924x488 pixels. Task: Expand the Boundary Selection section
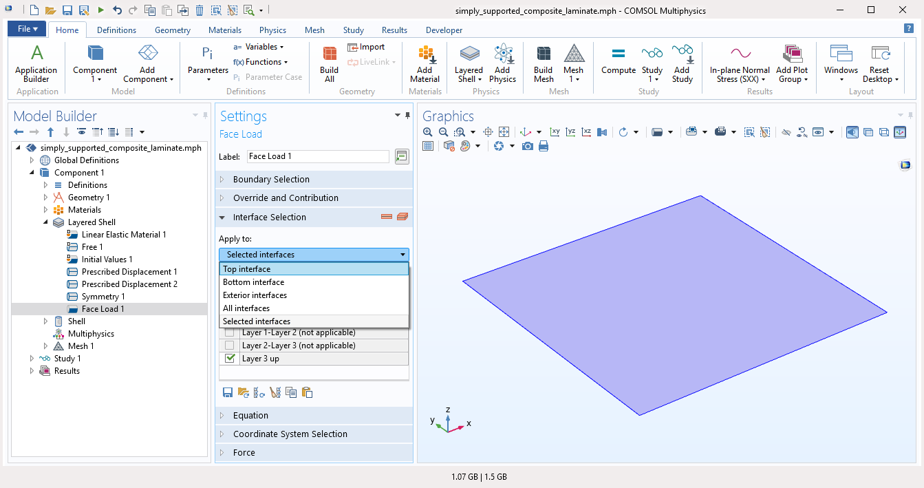(x=271, y=180)
